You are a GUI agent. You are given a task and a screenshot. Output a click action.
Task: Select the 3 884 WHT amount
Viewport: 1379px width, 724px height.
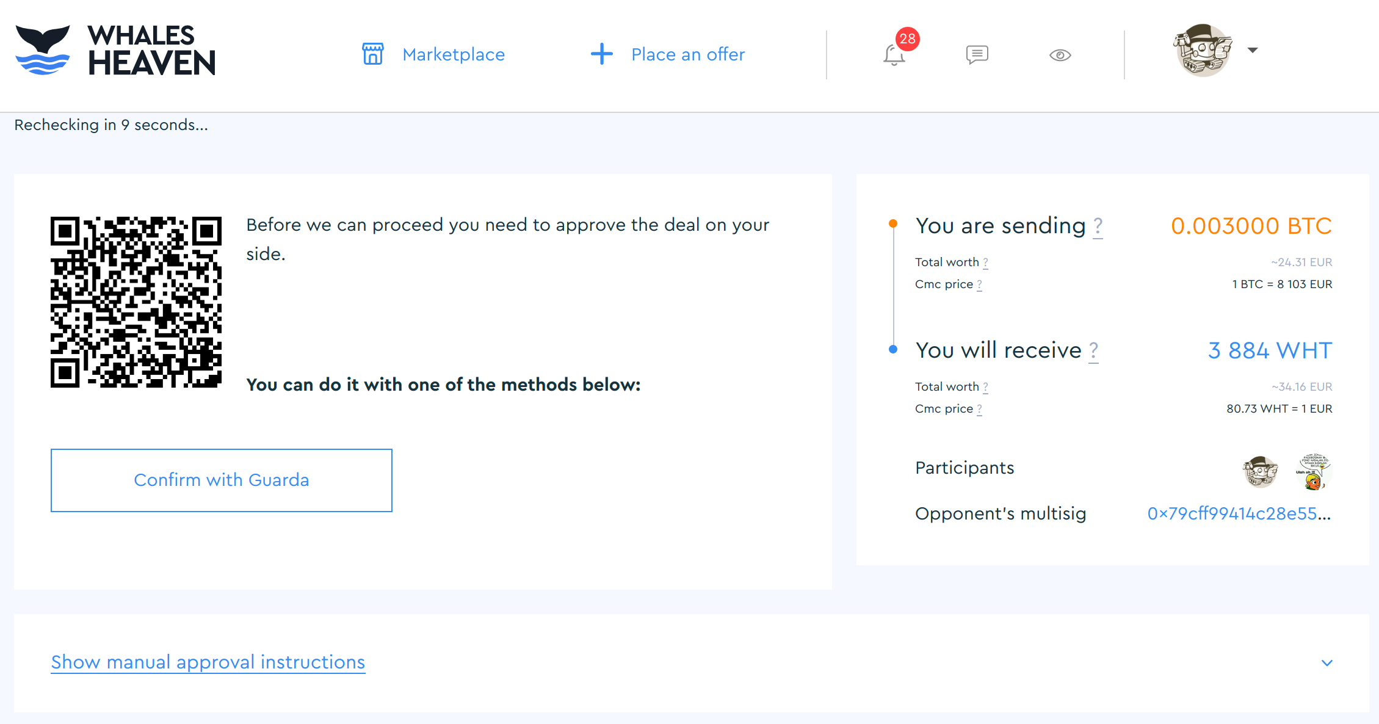1270,350
